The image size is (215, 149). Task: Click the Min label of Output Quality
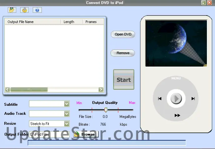(79, 103)
